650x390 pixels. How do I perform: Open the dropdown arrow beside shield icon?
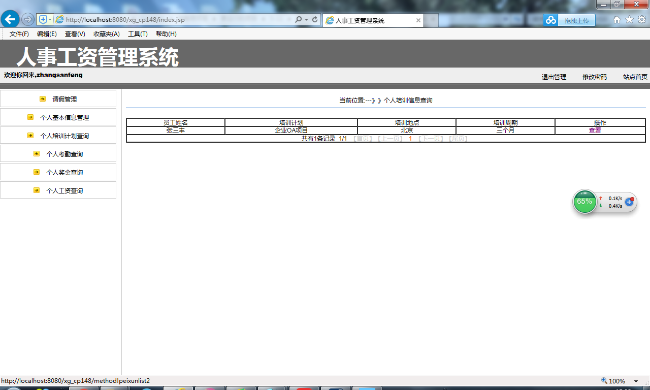[x=50, y=19]
